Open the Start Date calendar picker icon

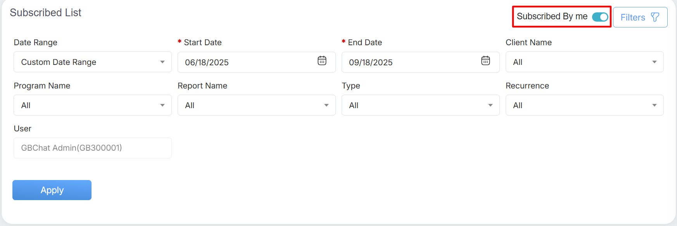322,61
